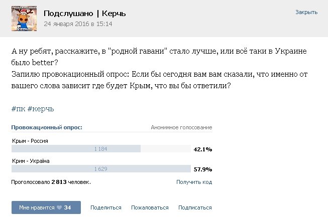Viewport: 328px width, 218px height.
Task: Close the post via Закрыть link
Action: pos(306,13)
